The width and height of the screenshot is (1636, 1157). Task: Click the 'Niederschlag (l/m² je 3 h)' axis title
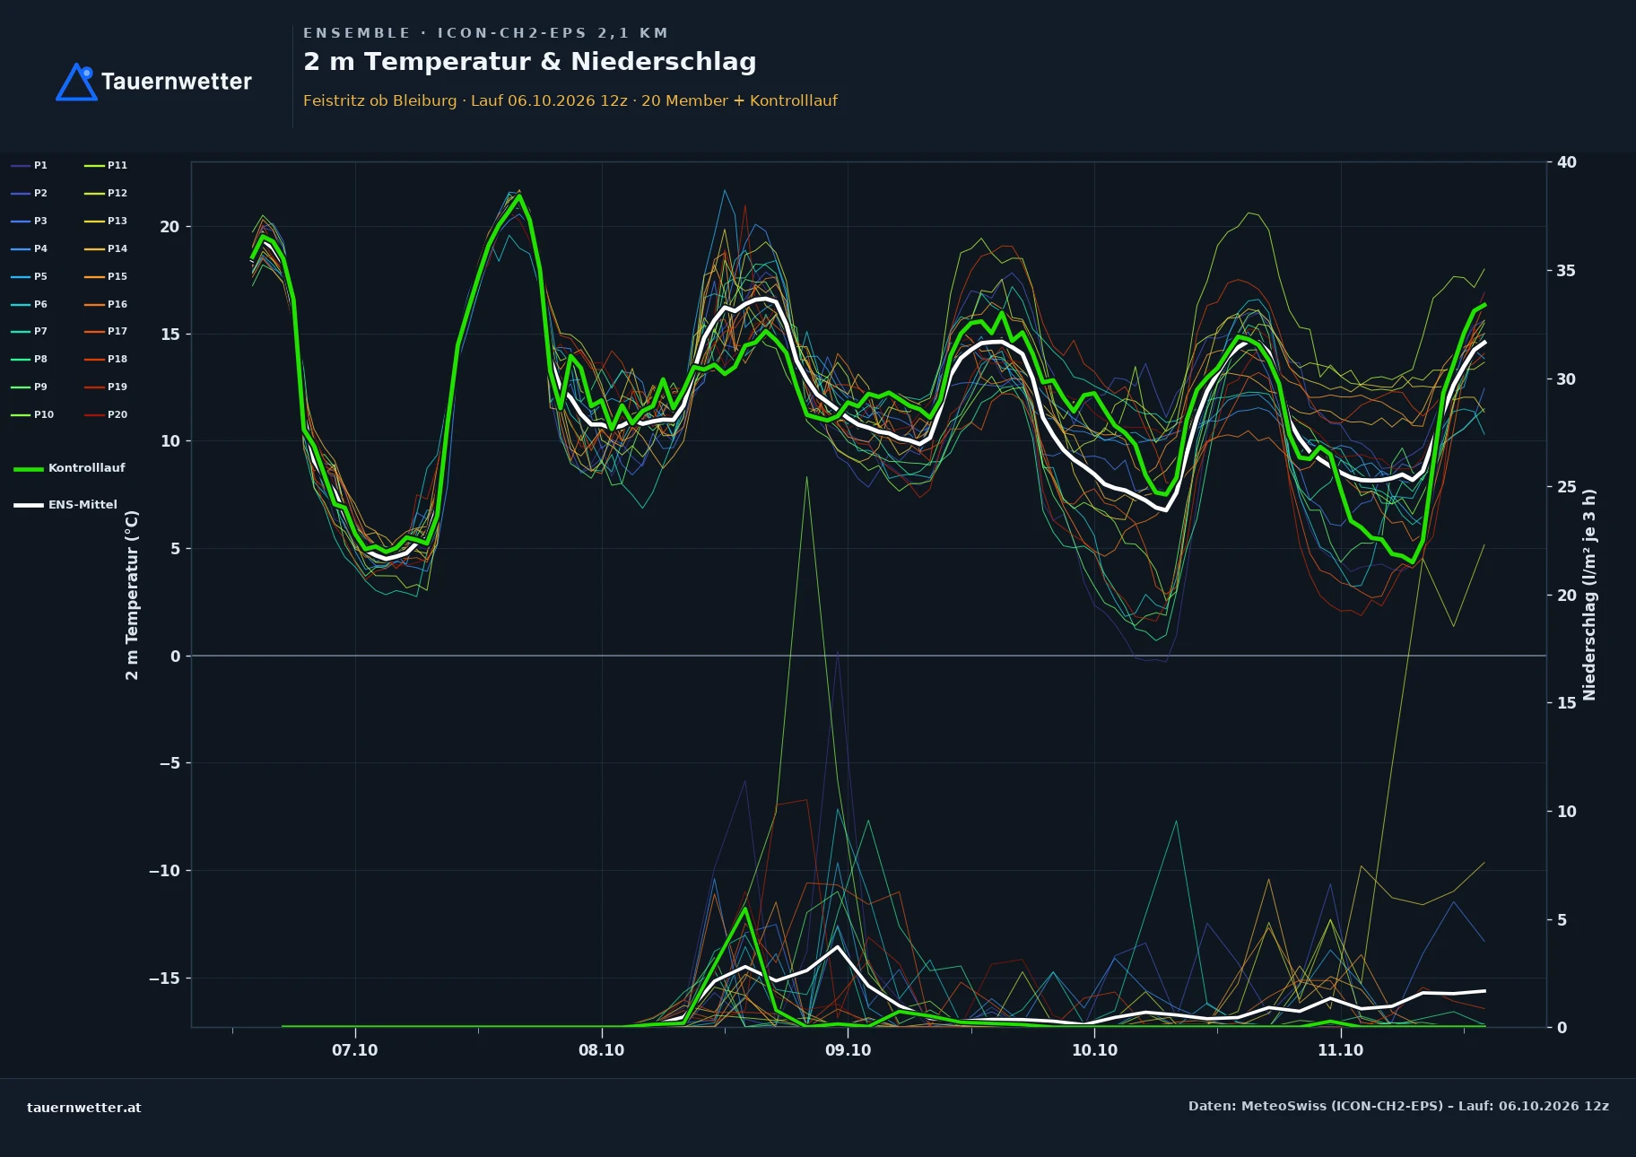pos(1589,595)
